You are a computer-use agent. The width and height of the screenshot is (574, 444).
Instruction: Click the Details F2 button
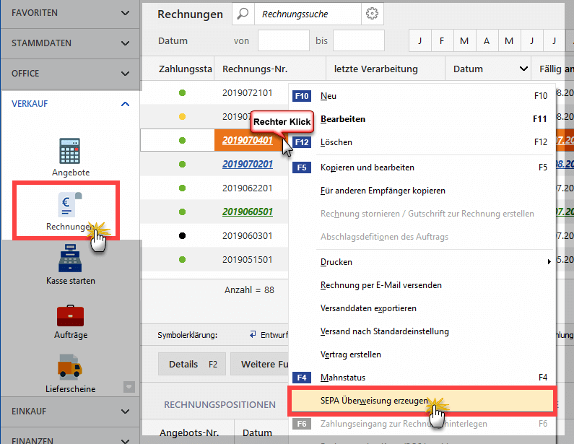[192, 364]
